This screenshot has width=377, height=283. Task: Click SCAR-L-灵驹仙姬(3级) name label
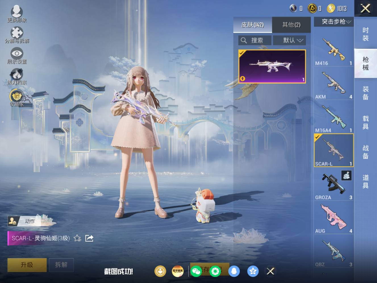41,238
